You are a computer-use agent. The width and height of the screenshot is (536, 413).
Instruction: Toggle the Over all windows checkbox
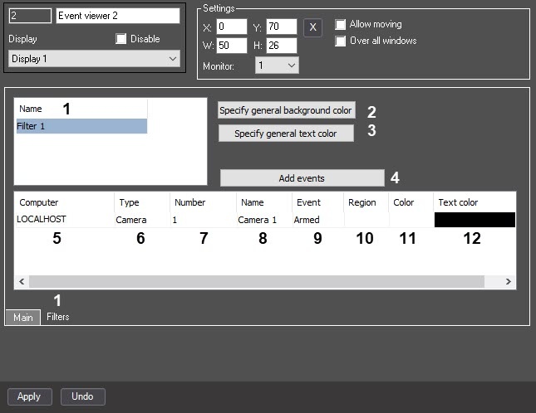click(x=340, y=41)
